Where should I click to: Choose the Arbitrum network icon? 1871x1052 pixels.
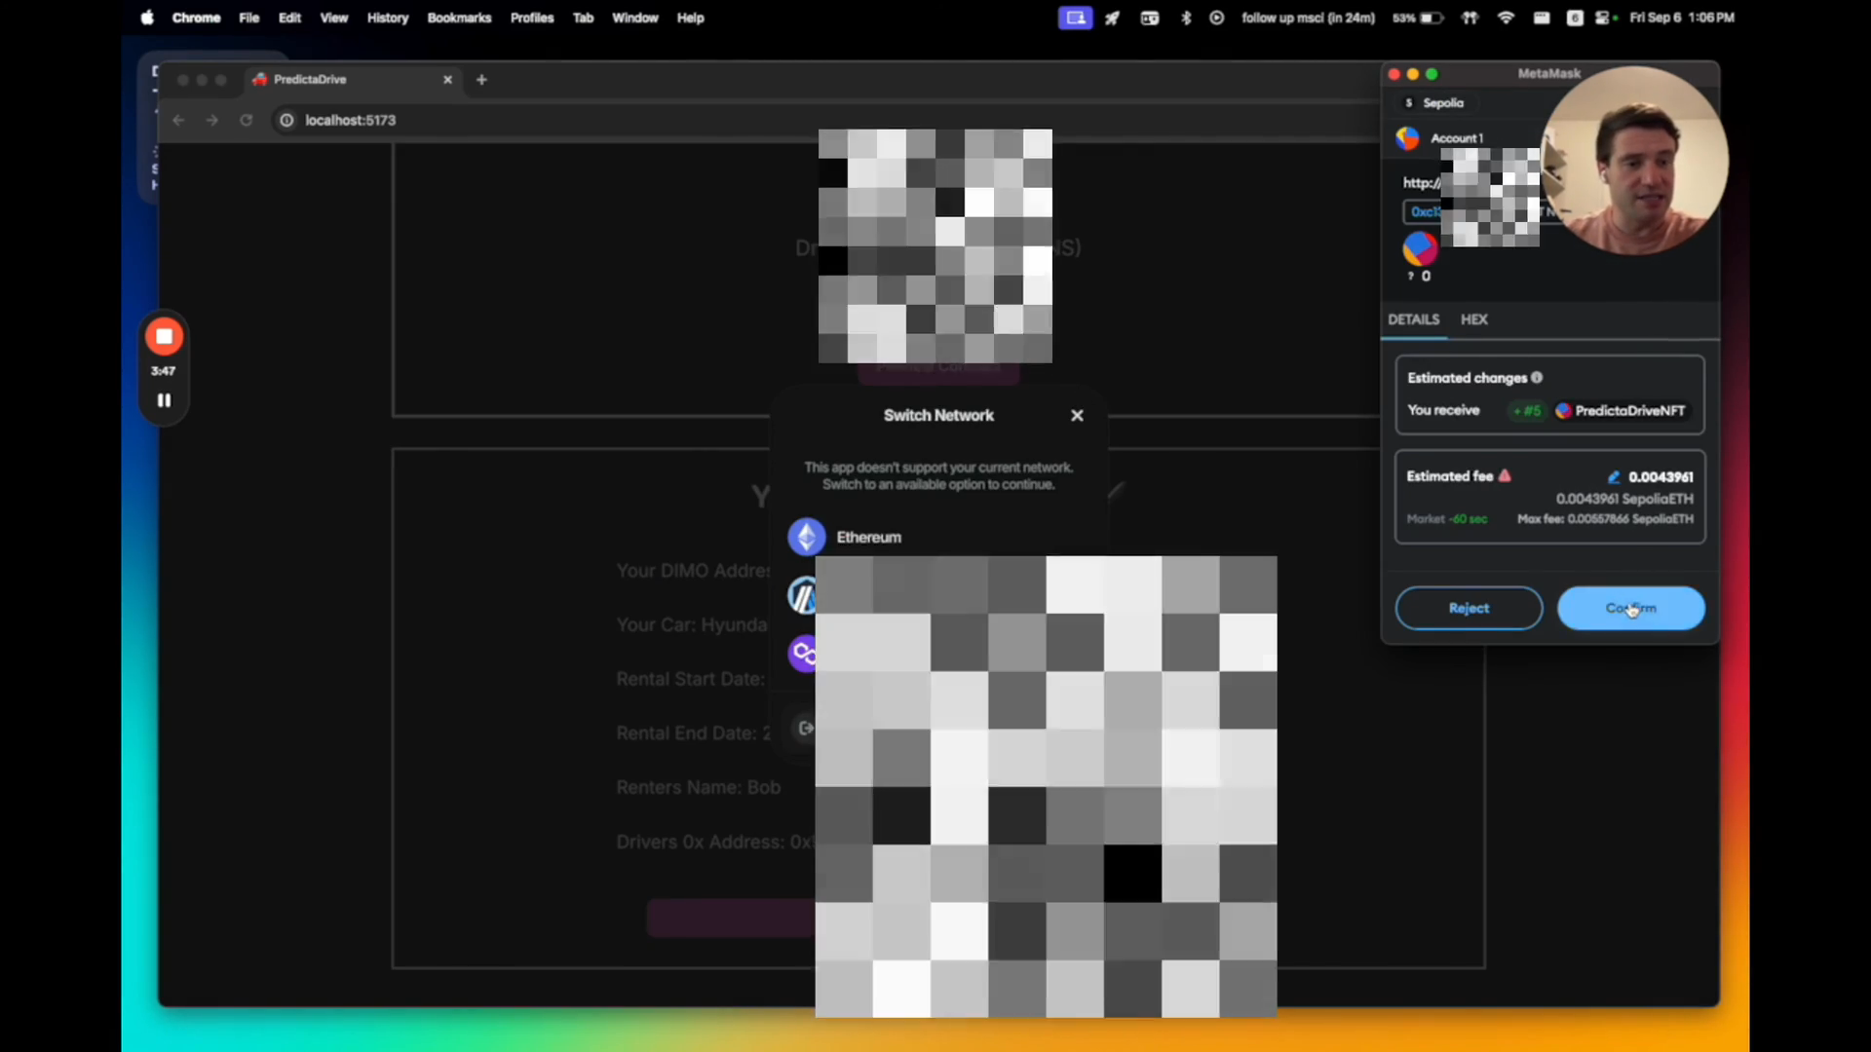click(803, 595)
